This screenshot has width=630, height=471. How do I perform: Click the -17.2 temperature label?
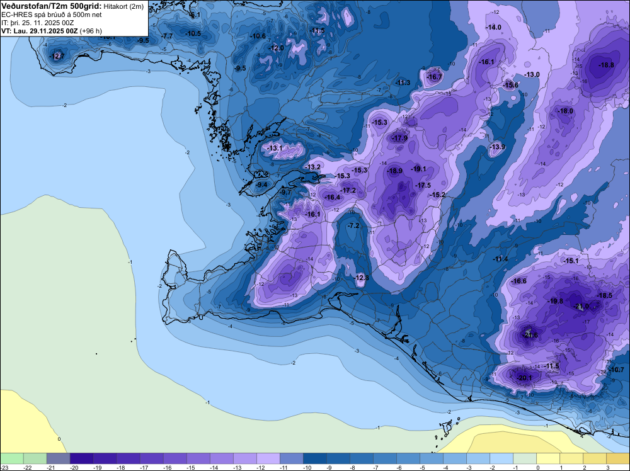[x=348, y=190]
